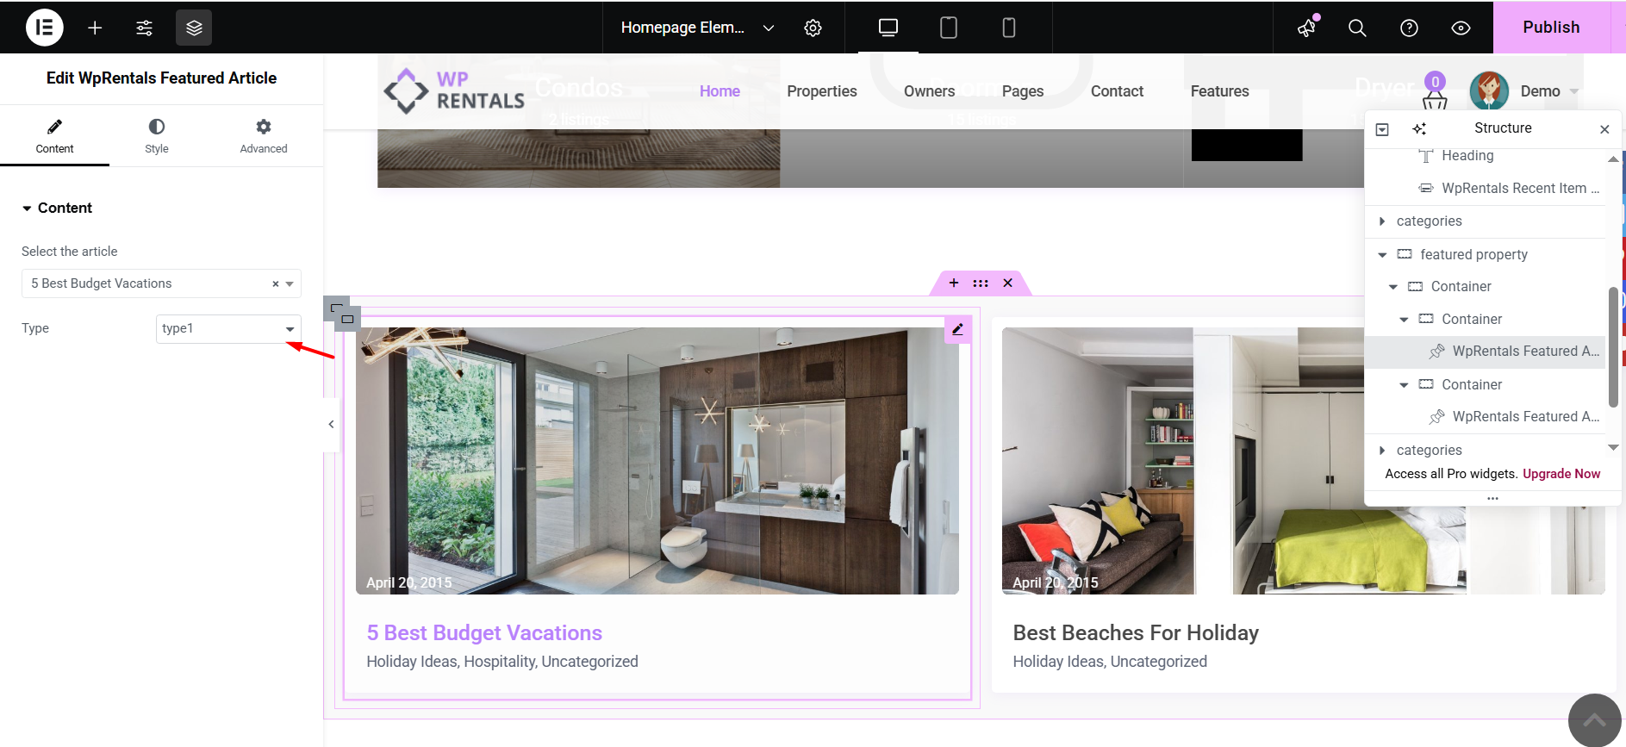
Task: Open the Type dropdown
Action: [228, 329]
